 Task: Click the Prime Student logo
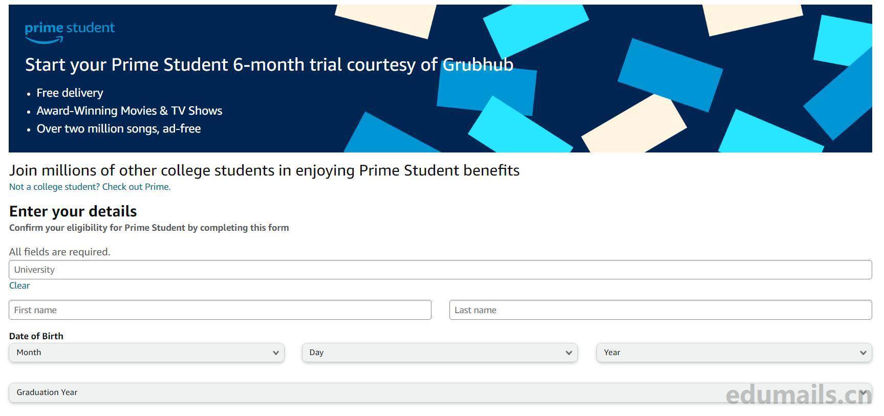pos(69,31)
